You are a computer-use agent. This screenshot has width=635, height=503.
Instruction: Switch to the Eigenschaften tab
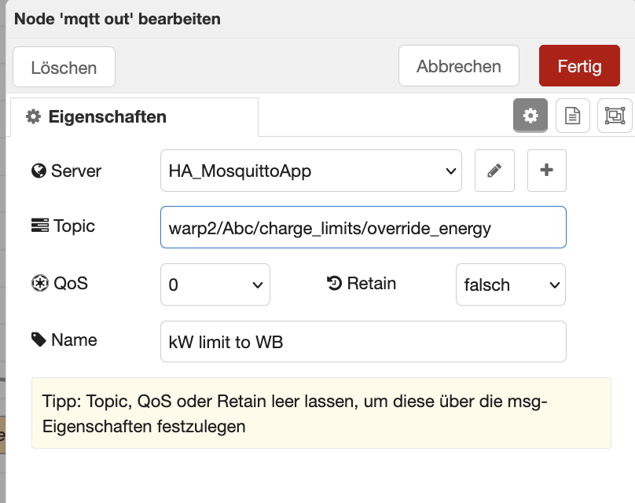click(134, 117)
